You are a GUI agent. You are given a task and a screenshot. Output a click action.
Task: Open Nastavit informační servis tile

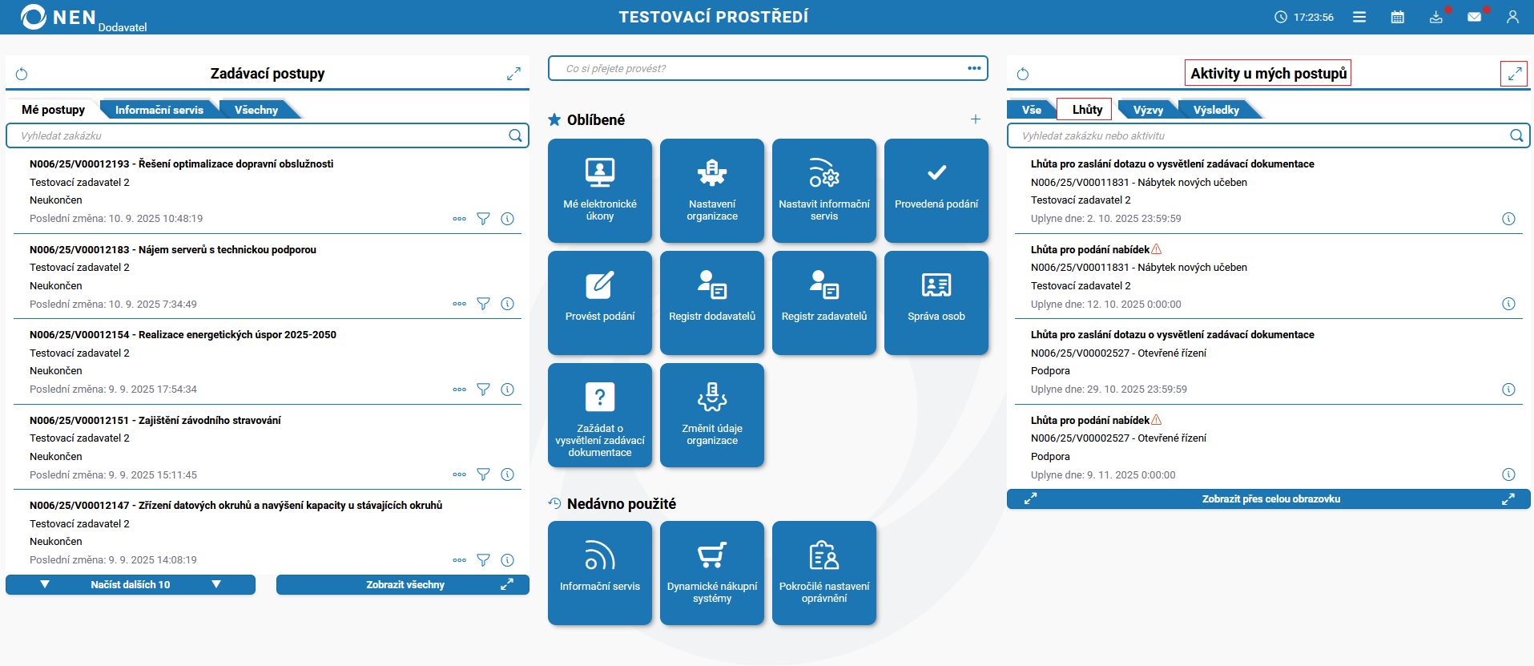coord(824,191)
